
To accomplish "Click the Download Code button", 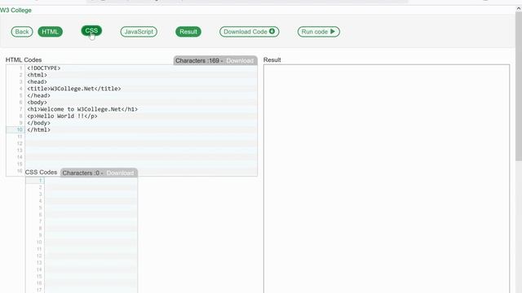I will 250,32.
